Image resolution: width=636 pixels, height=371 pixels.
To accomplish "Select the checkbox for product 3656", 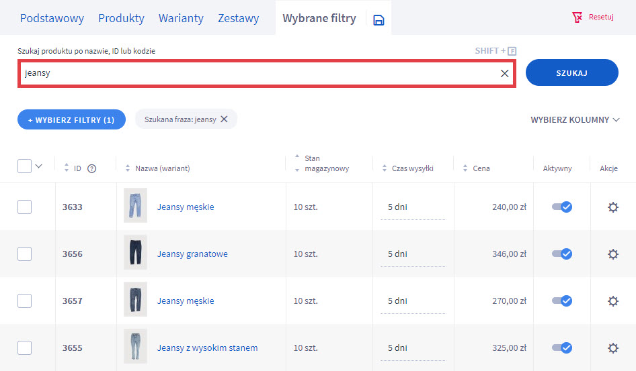I will pos(24,254).
